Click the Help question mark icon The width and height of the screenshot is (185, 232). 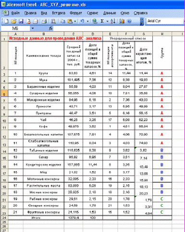[x=129, y=21]
